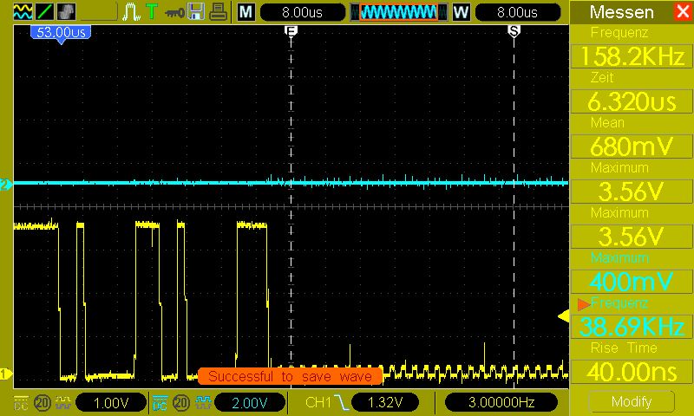This screenshot has height=416, width=694.
Task: Click the cyan Frequenz 38.69KHz measurement
Action: (x=631, y=326)
